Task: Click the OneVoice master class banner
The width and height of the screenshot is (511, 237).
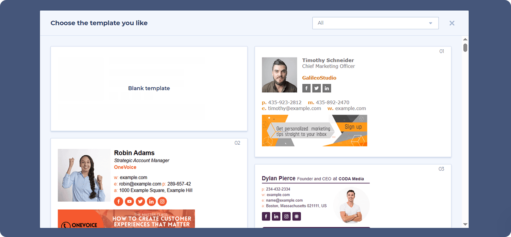Action: click(x=126, y=219)
